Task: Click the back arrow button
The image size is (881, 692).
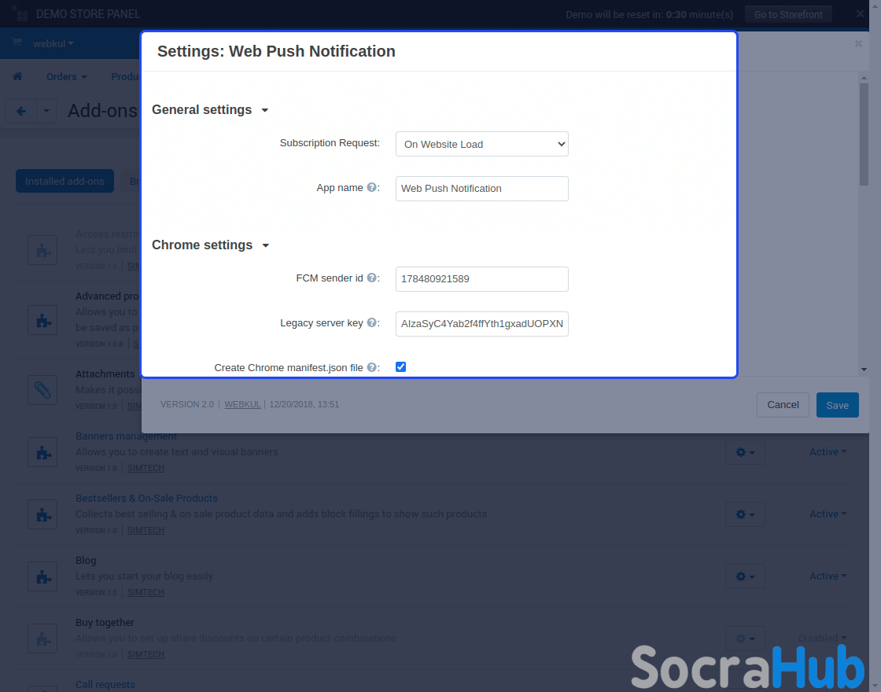Action: 20,111
